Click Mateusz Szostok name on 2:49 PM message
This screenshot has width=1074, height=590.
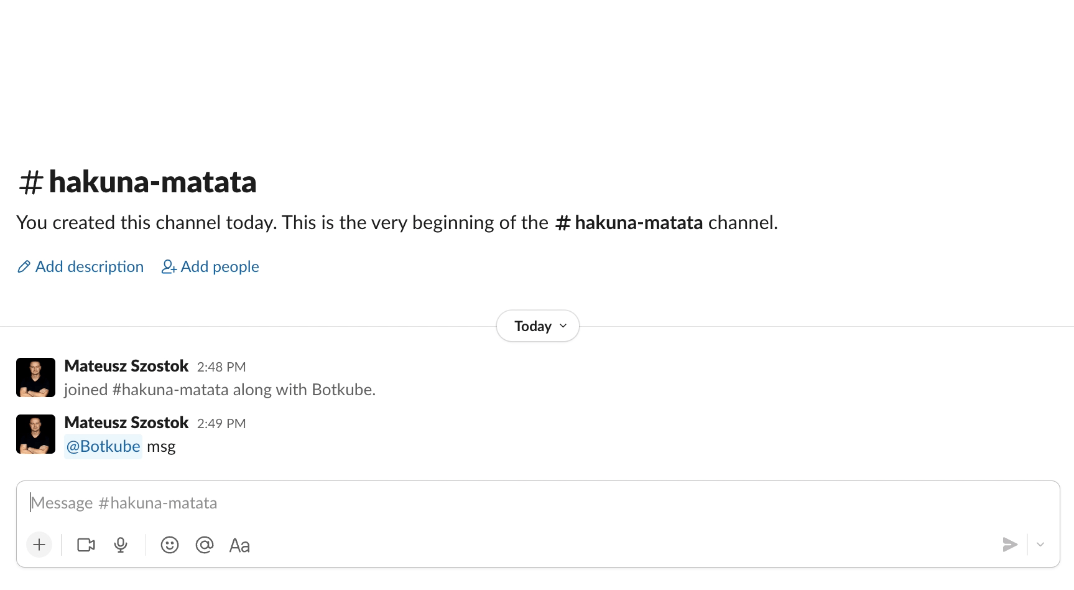pyautogui.click(x=126, y=423)
